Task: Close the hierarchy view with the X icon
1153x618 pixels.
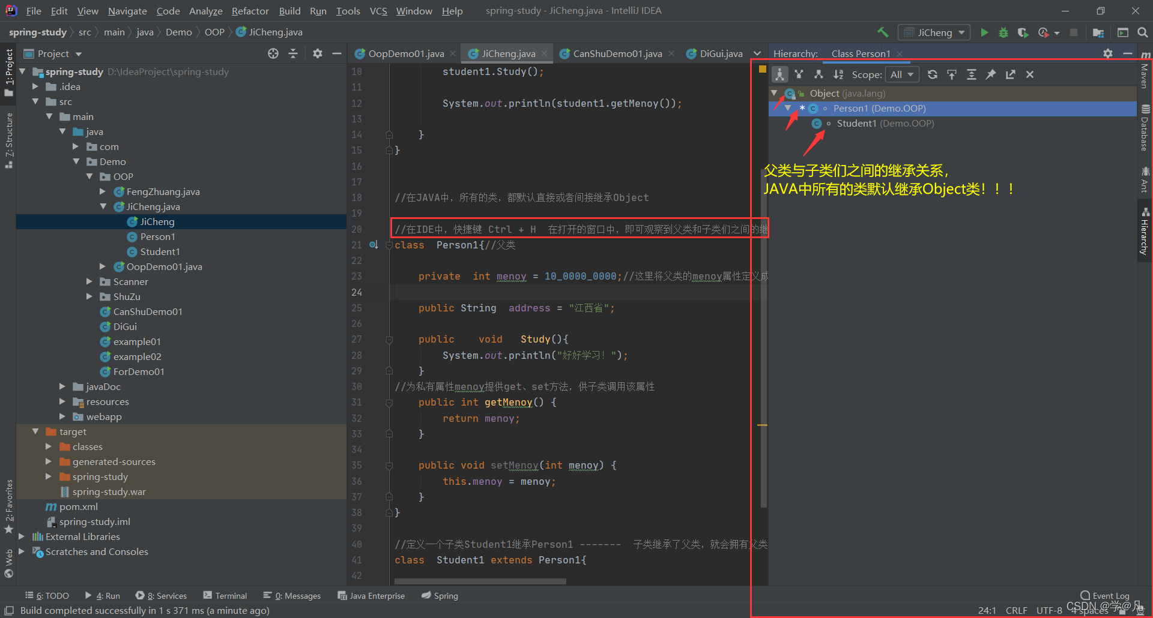Action: [x=1030, y=74]
